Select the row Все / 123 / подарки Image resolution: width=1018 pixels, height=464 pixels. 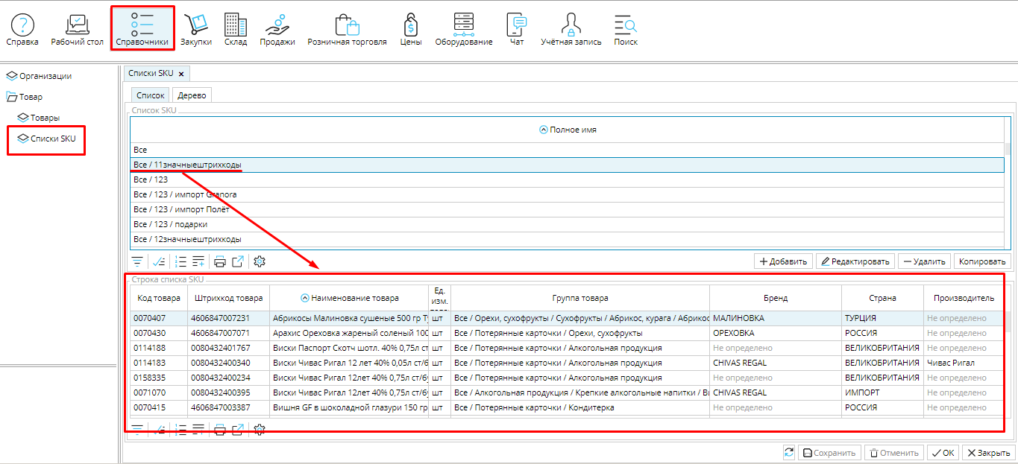[170, 224]
